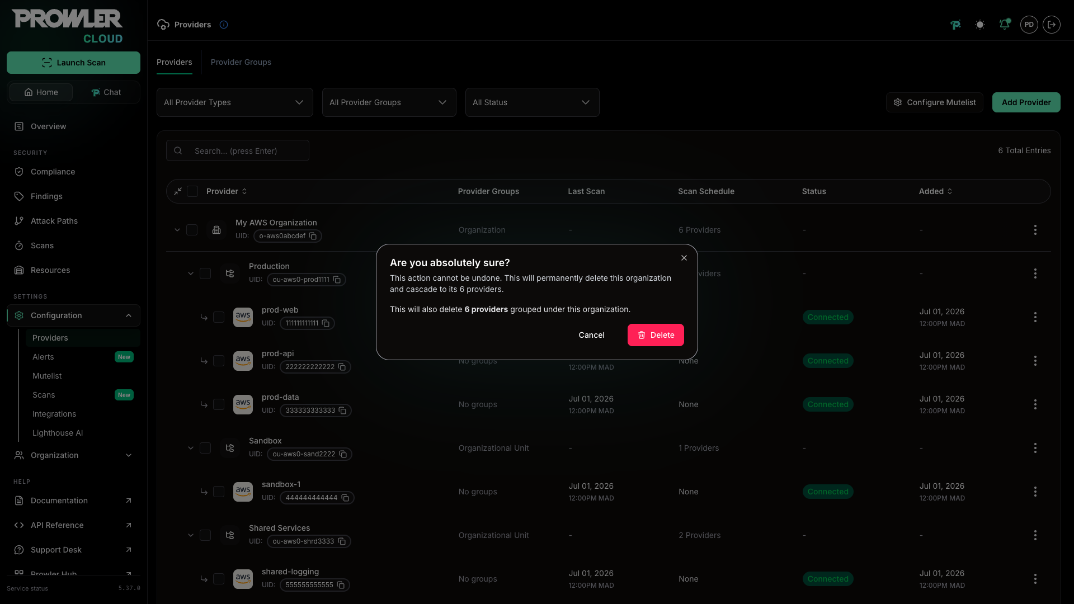Go to Home in sidebar
1074x604 pixels.
(x=41, y=92)
